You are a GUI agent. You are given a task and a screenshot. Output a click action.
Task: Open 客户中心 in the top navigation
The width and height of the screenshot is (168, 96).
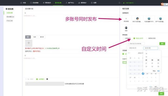tap(70, 3)
